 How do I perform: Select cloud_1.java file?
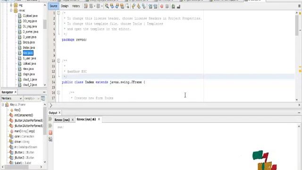(x=30, y=79)
